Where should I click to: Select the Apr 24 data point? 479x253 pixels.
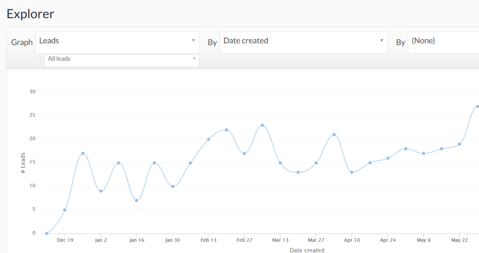[388, 158]
